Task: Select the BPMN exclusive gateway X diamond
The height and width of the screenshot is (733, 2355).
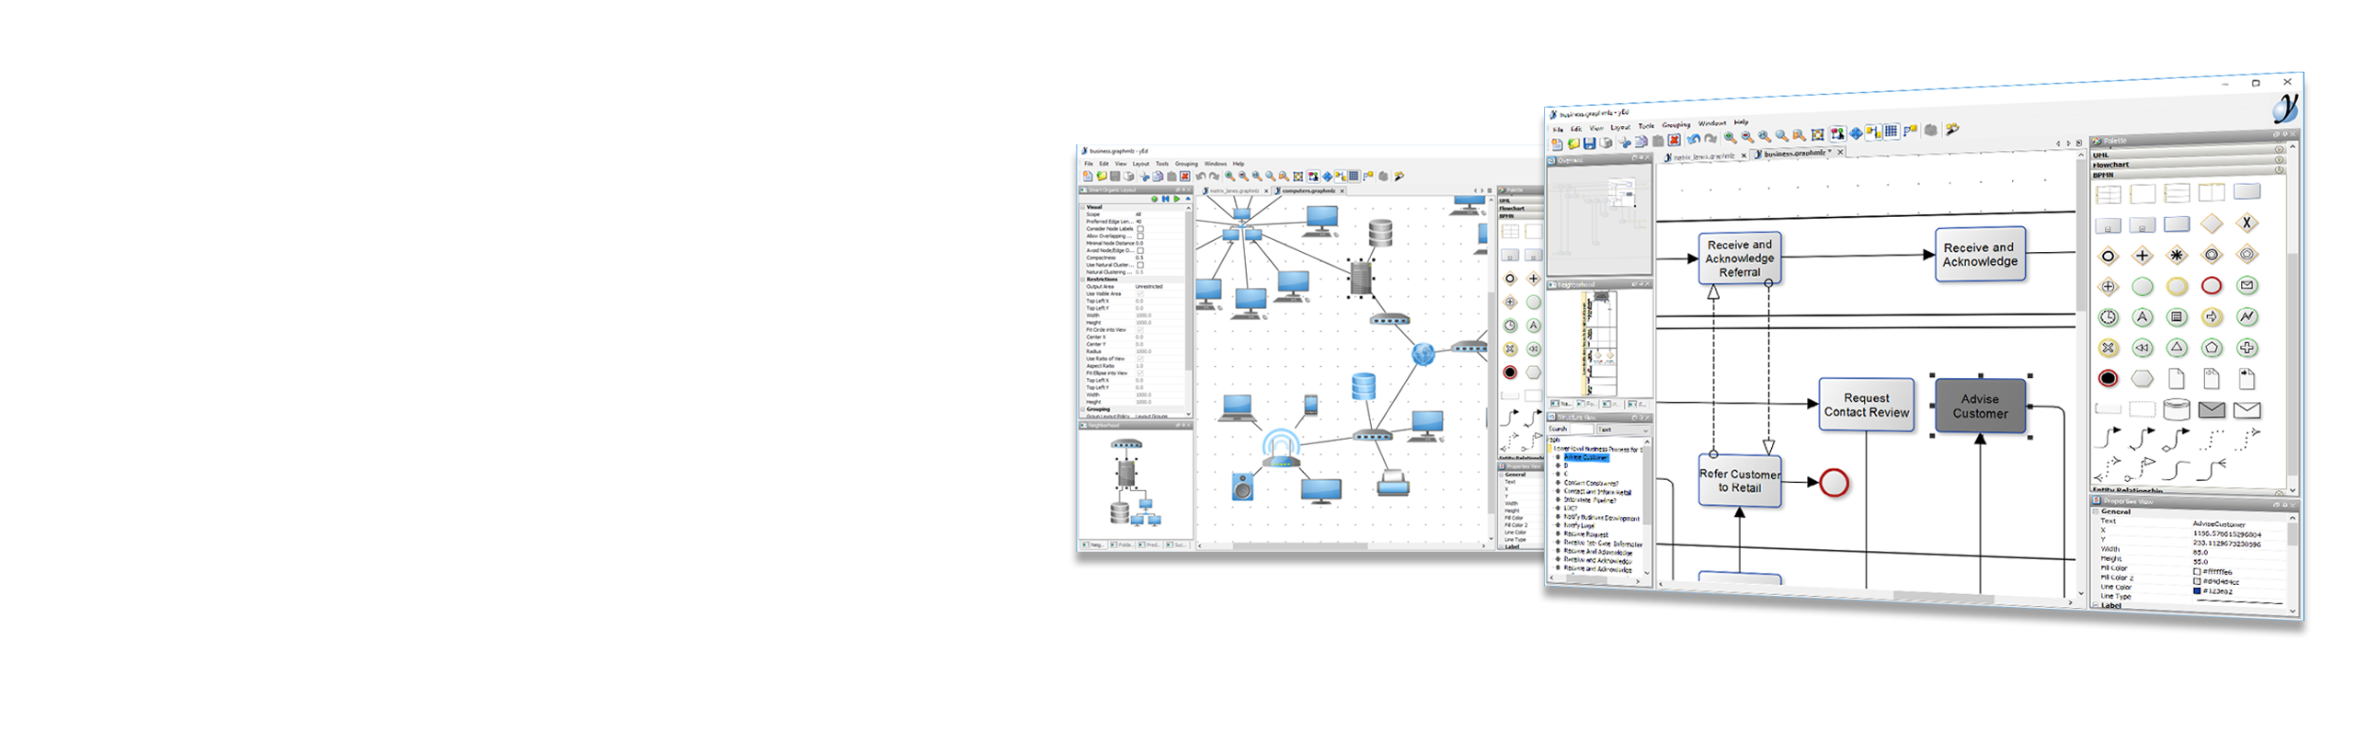Action: click(2246, 223)
